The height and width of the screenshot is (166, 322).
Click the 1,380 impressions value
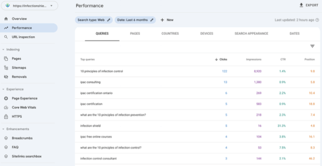pos(257,82)
